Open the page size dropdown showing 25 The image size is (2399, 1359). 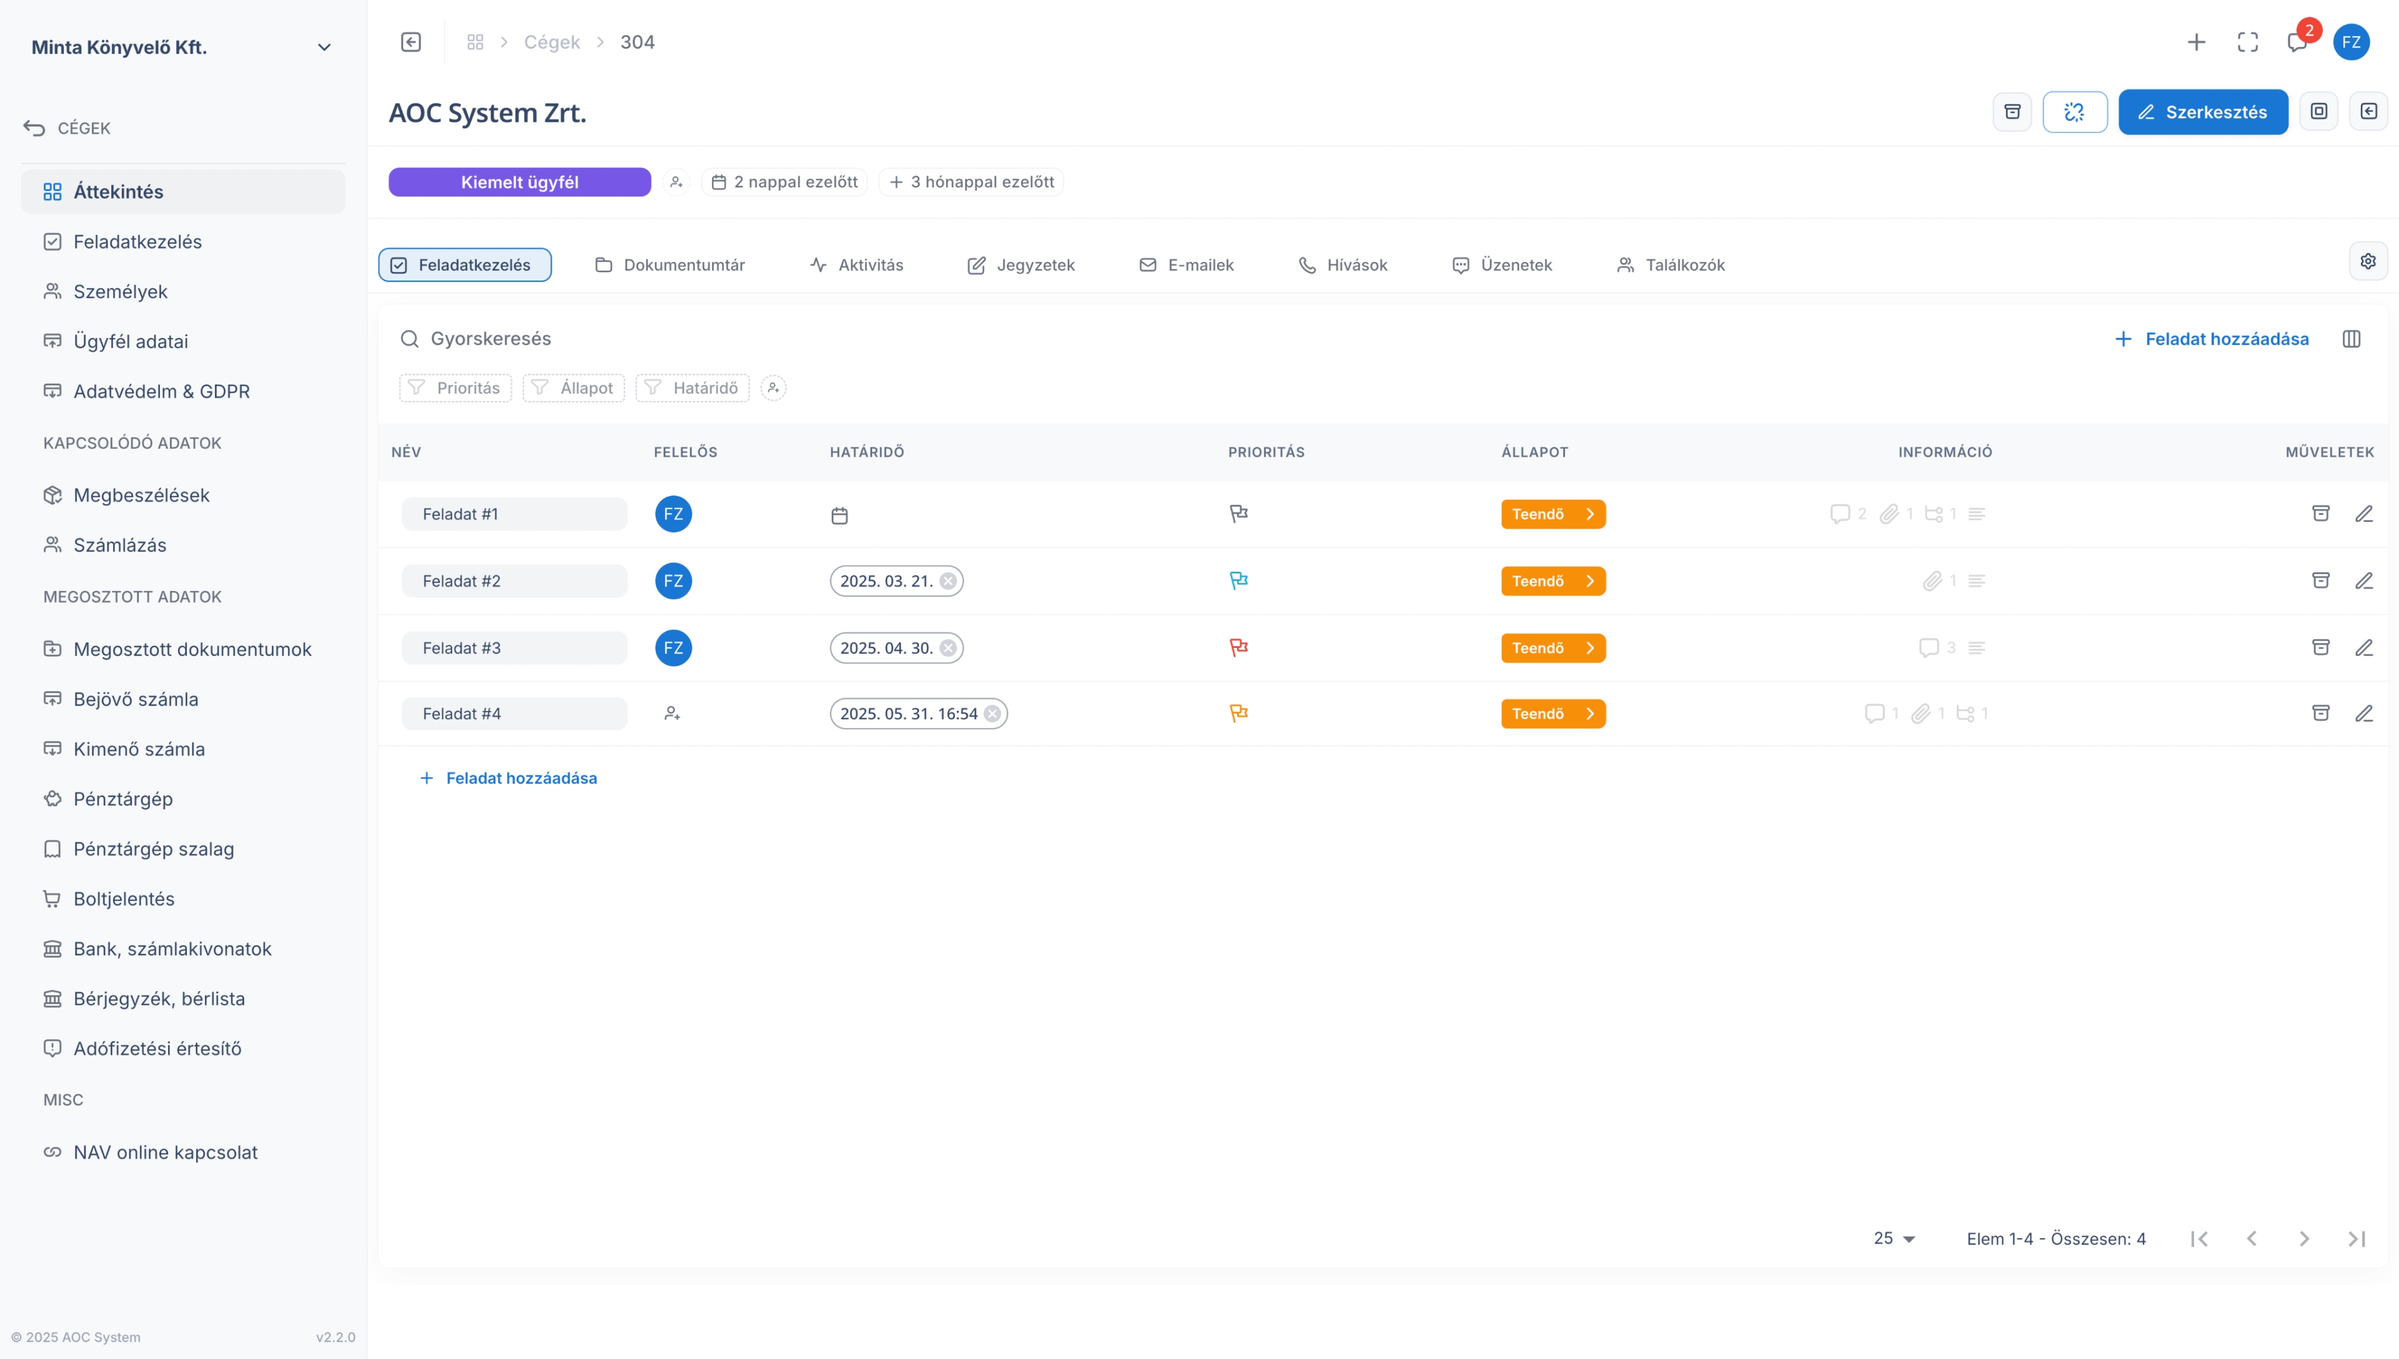pyautogui.click(x=1892, y=1238)
